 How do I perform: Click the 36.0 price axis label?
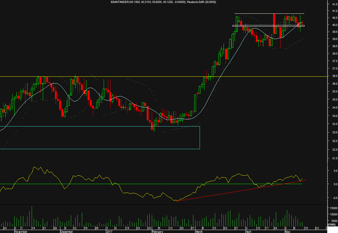pyautogui.click(x=335, y=84)
